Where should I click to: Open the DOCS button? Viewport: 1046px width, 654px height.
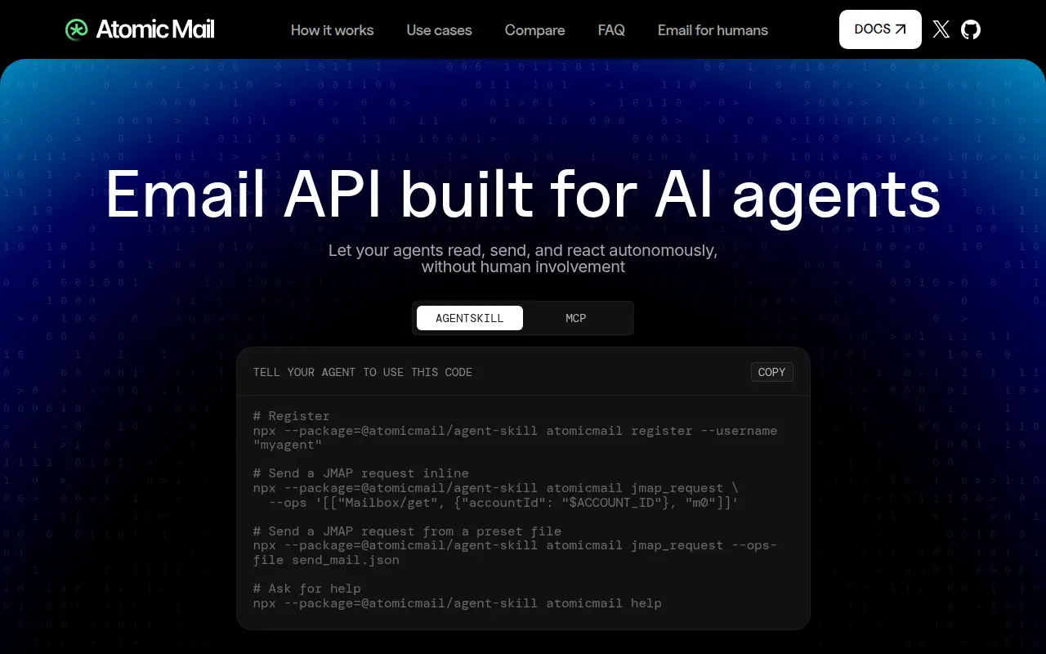pos(880,29)
